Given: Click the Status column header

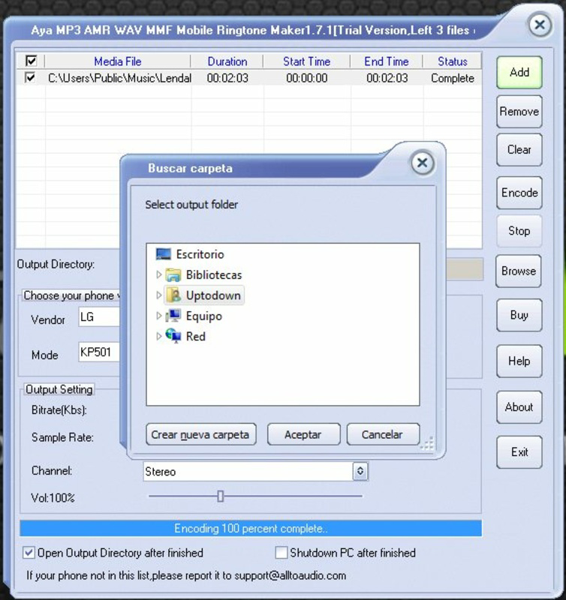Looking at the screenshot, I should (x=452, y=61).
